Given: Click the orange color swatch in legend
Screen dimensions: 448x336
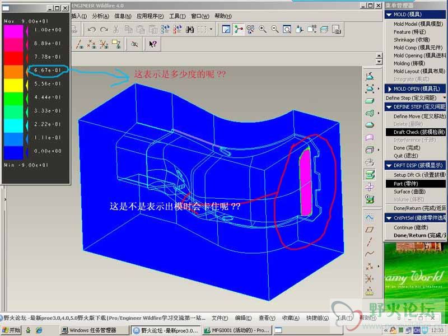Looking at the screenshot, I should coord(13,72).
